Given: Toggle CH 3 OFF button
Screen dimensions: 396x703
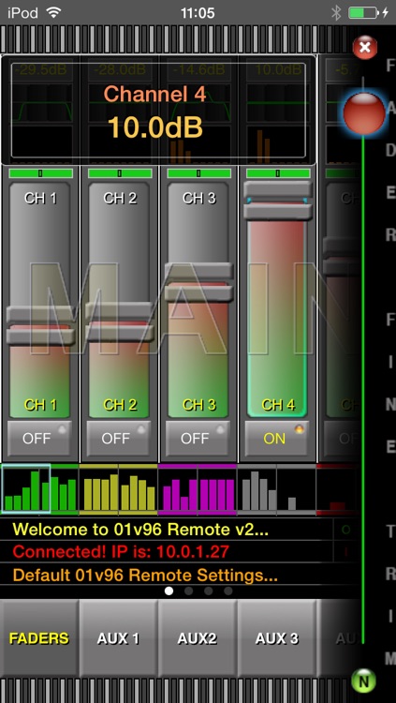Looking at the screenshot, I should tap(198, 438).
